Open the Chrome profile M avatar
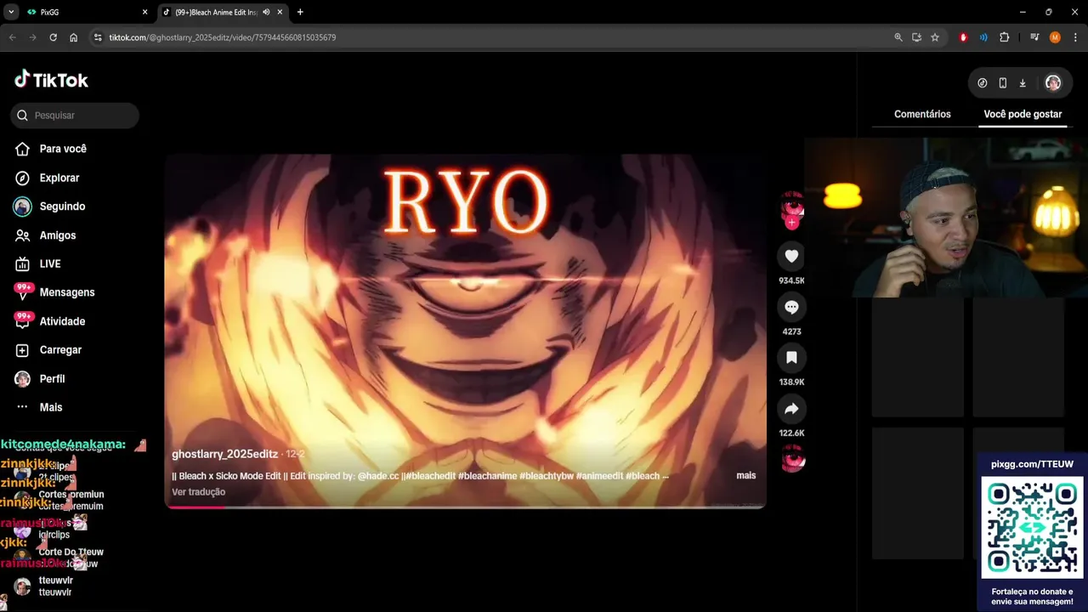The width and height of the screenshot is (1088, 612). tap(1055, 37)
